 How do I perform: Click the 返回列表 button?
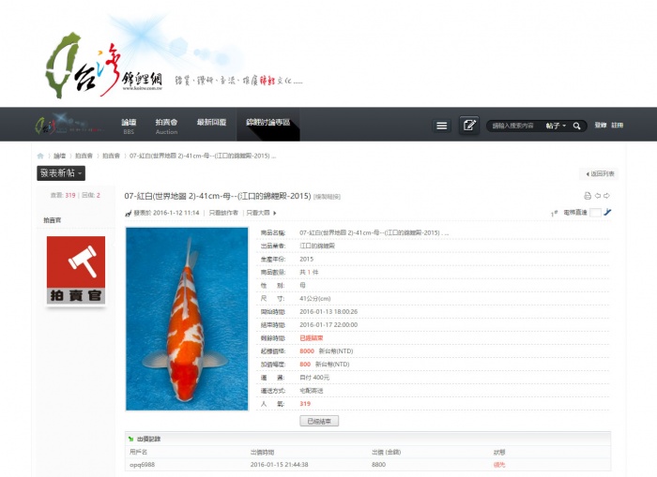[x=599, y=173]
